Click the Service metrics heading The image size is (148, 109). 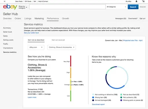33,24
